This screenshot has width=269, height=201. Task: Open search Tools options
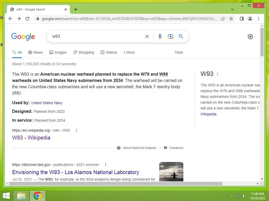click(179, 52)
